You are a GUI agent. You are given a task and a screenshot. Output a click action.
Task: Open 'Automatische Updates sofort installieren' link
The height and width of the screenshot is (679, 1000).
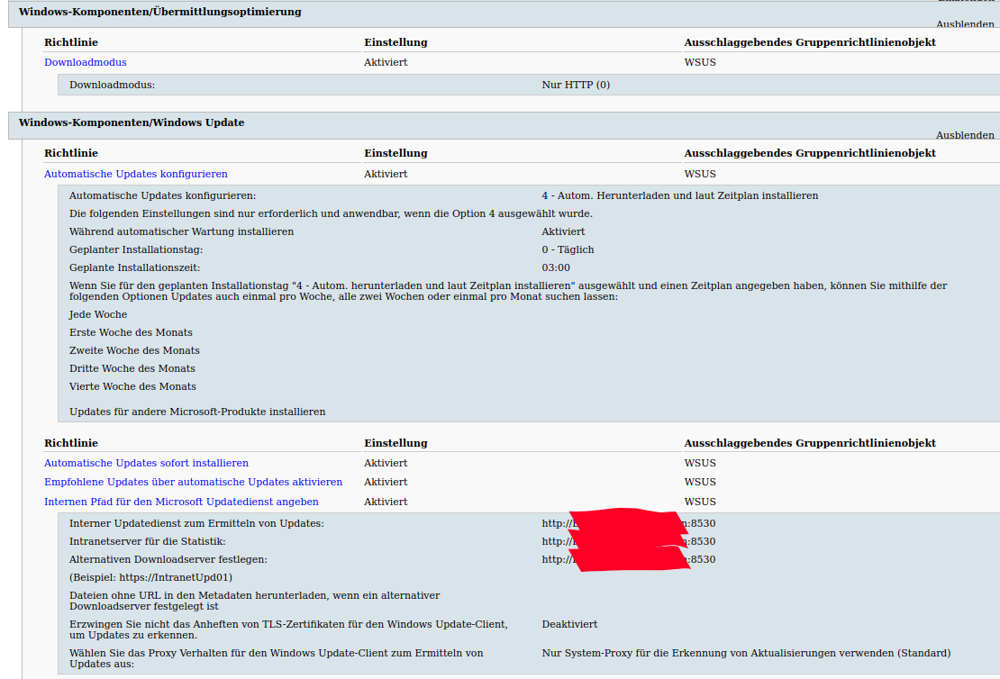(146, 463)
